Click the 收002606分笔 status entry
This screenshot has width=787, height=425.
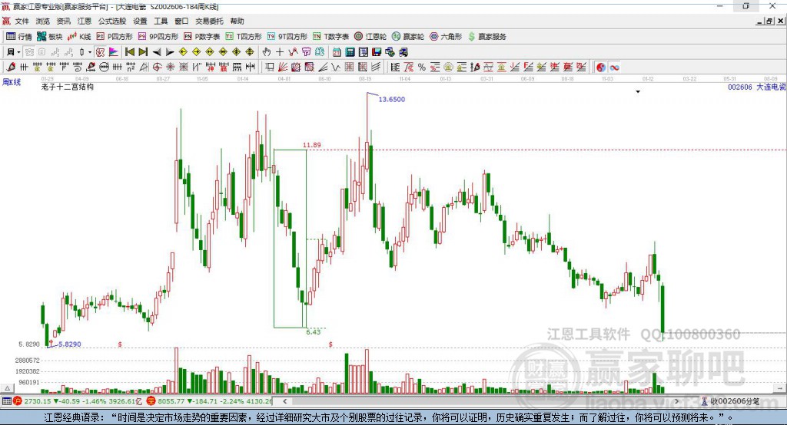[730, 401]
